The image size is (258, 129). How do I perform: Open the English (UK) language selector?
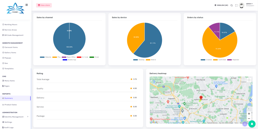(x=221, y=5)
